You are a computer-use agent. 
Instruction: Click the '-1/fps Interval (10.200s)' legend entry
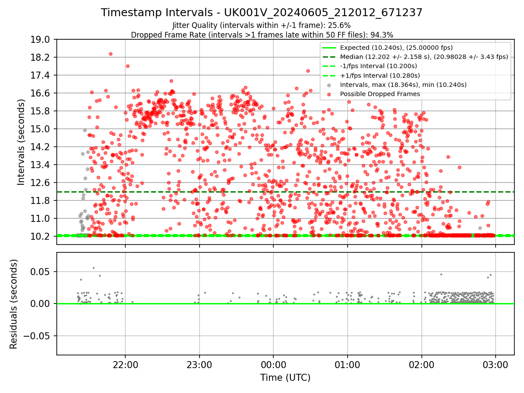coord(379,66)
